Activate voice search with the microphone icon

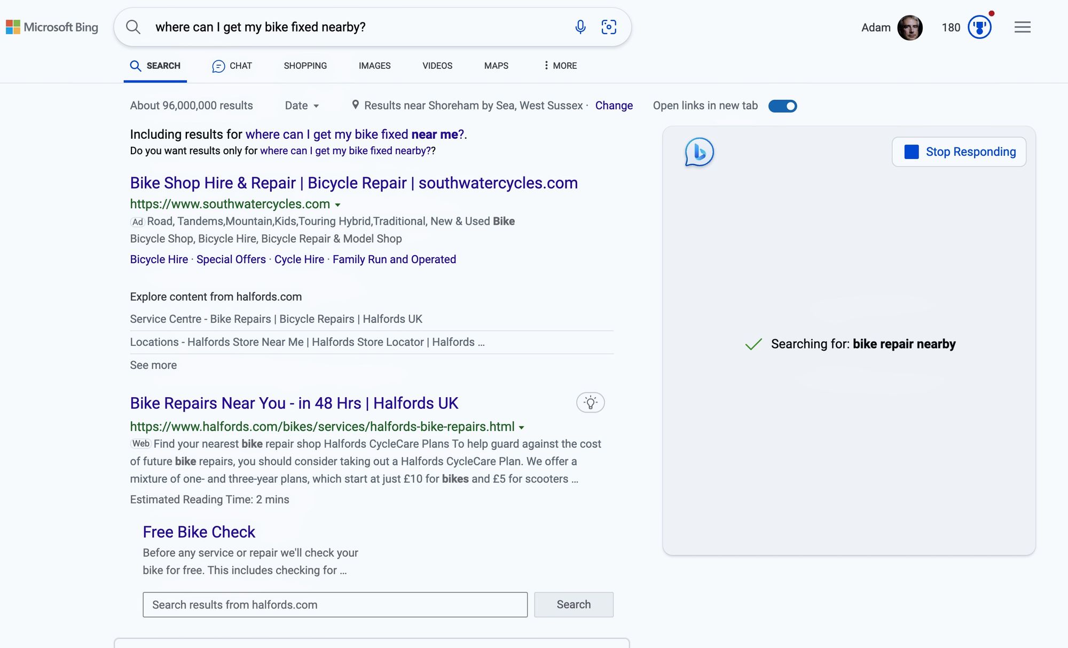(580, 27)
